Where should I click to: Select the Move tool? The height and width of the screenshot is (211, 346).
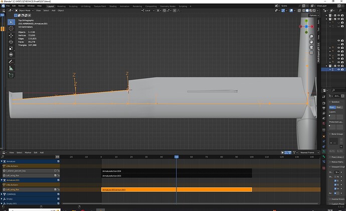[11, 36]
